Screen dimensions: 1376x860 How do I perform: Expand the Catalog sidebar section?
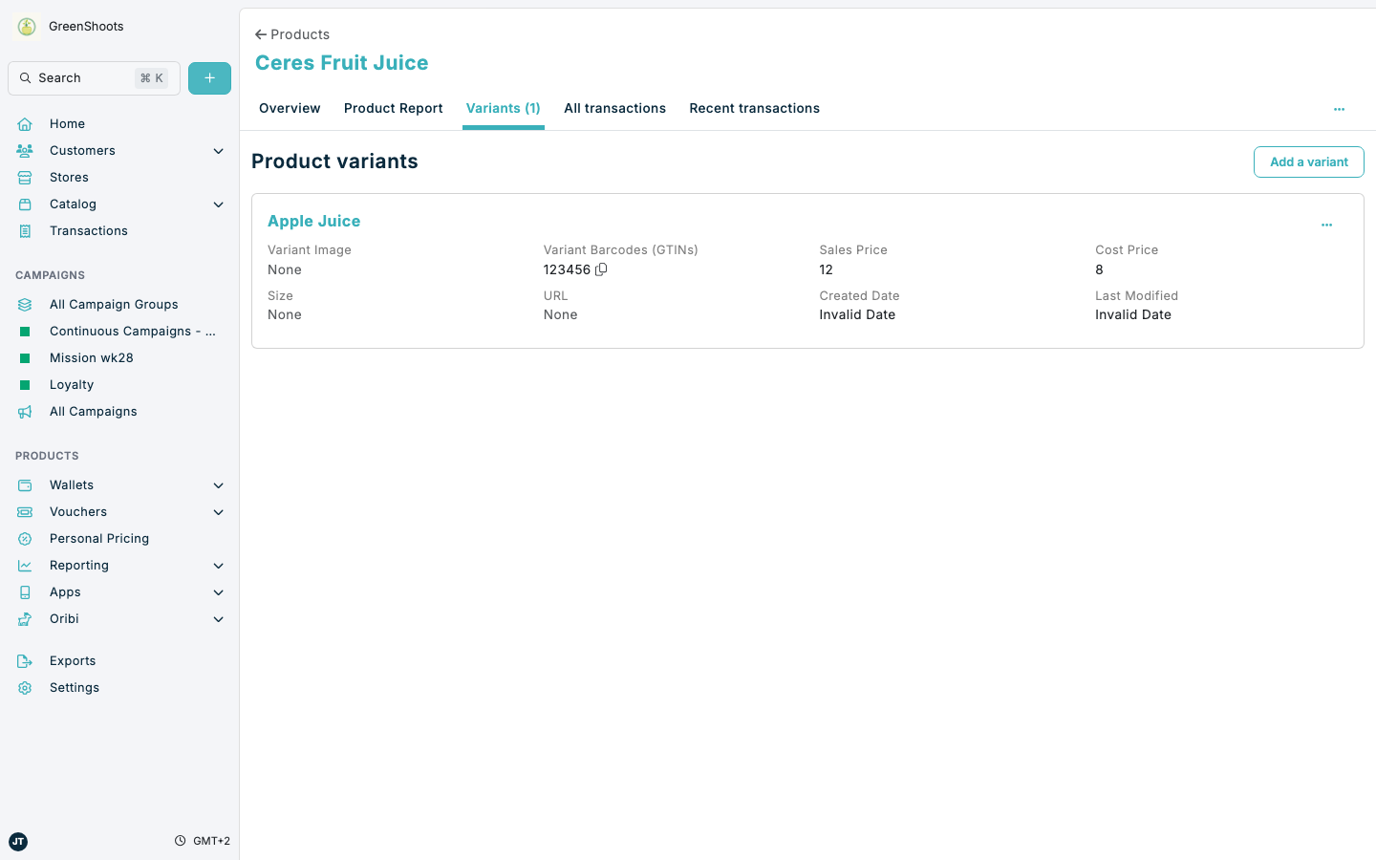(218, 204)
